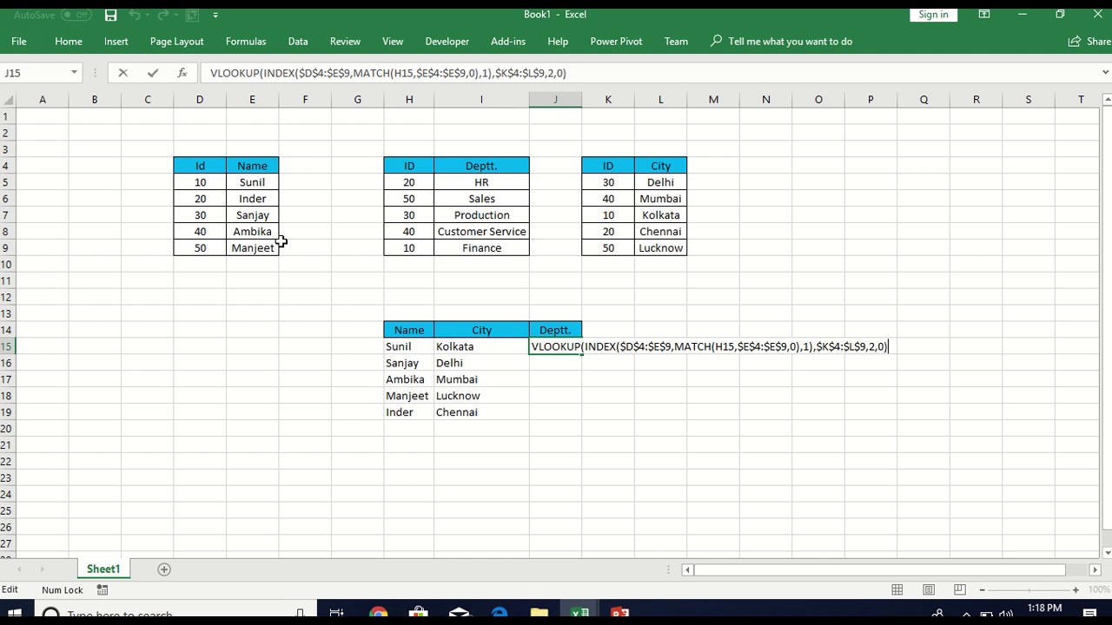
Task: Click the Customer Service cell
Action: tap(481, 232)
